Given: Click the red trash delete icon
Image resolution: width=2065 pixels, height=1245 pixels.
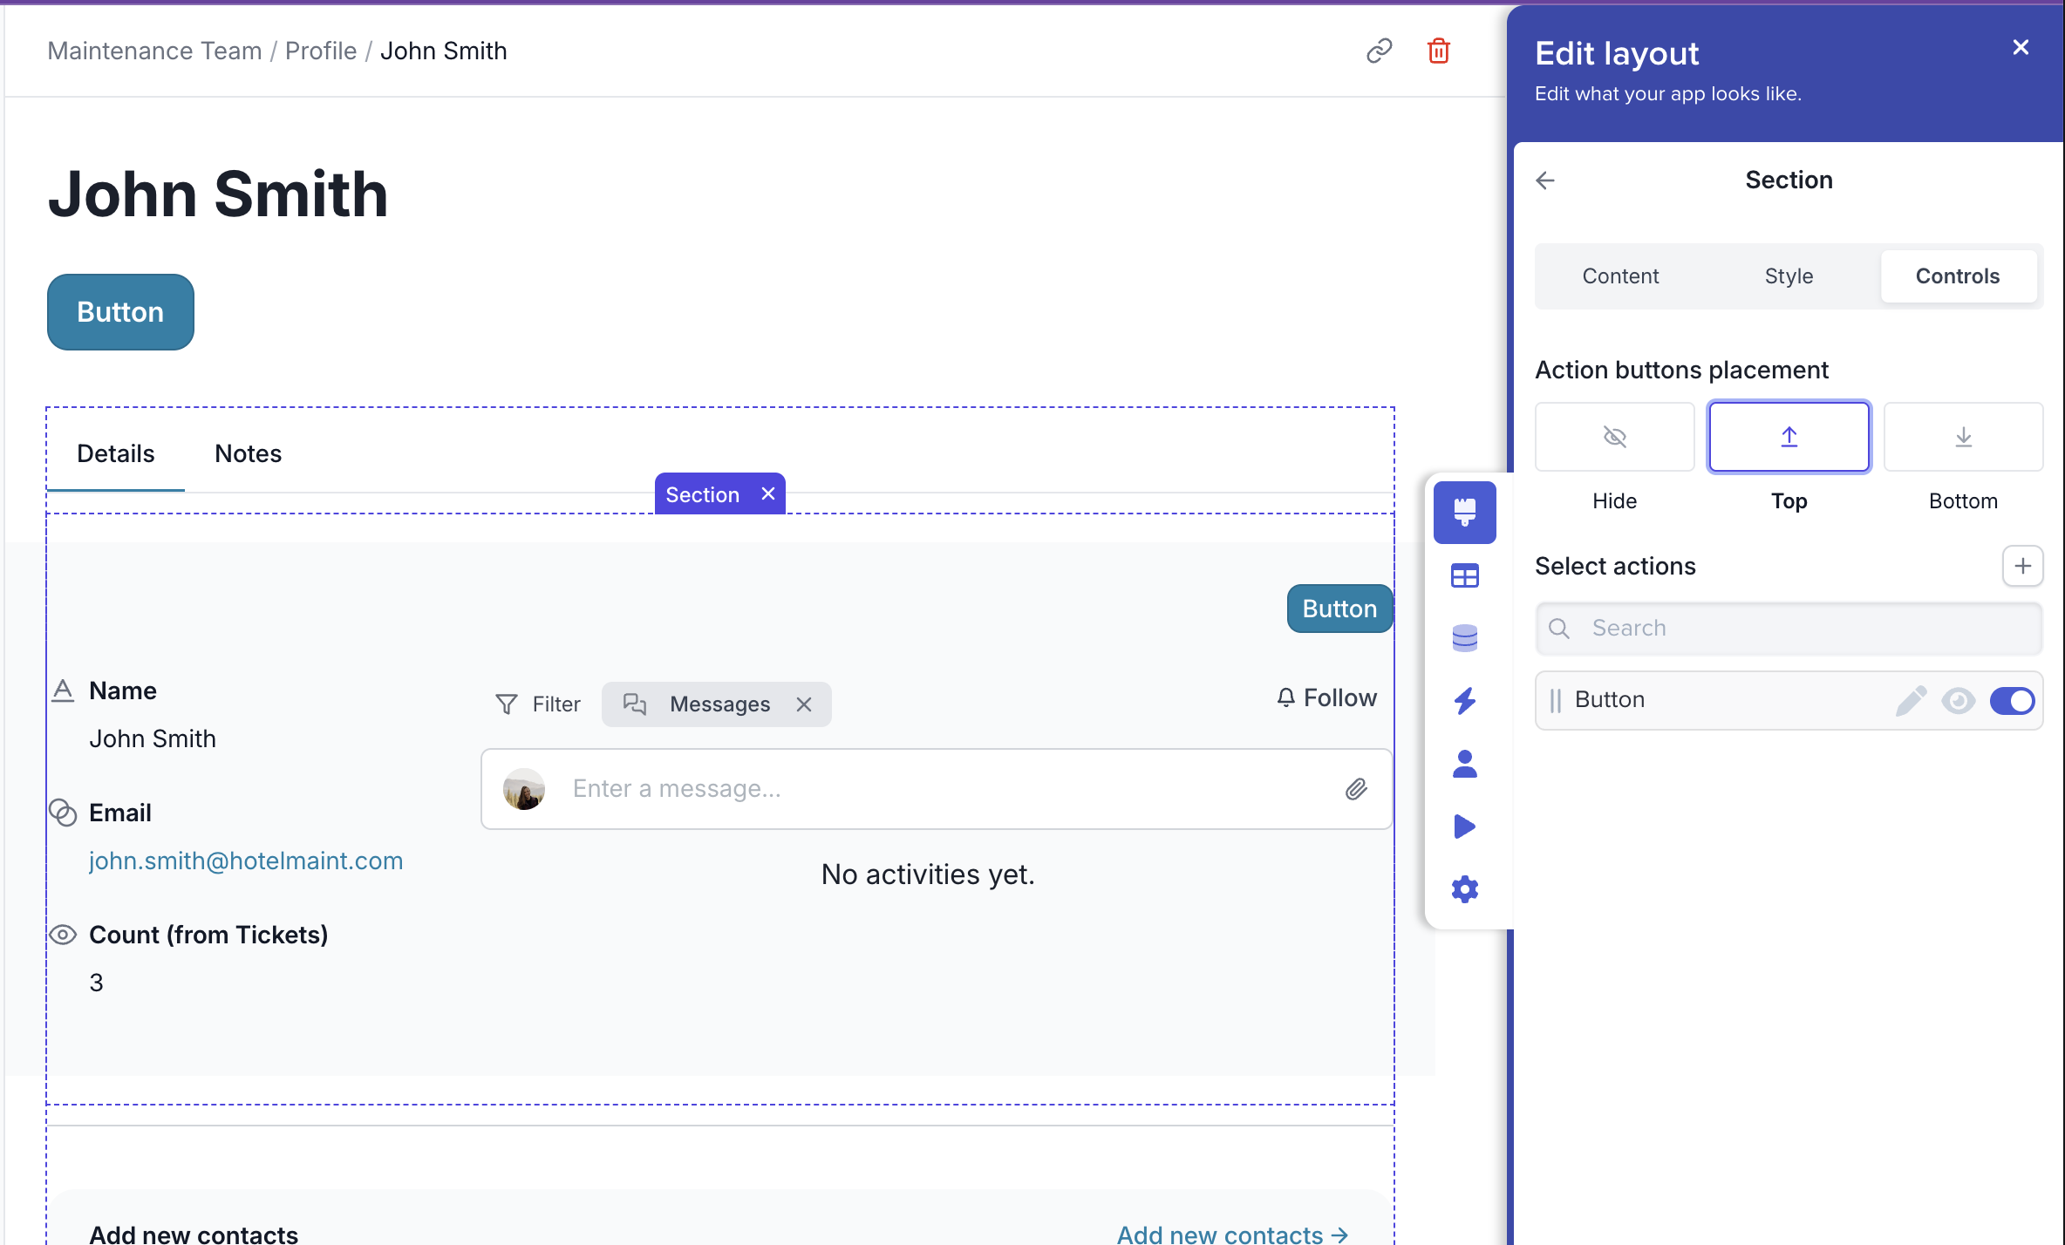Looking at the screenshot, I should [x=1438, y=51].
